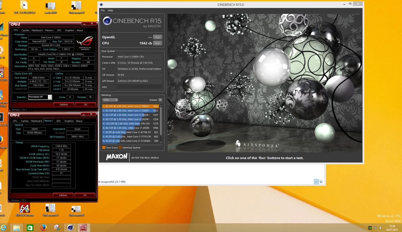Viewport: 402px width, 232px height.
Task: Open SPD tab in top CPU-Z window
Action: click(x=59, y=30)
